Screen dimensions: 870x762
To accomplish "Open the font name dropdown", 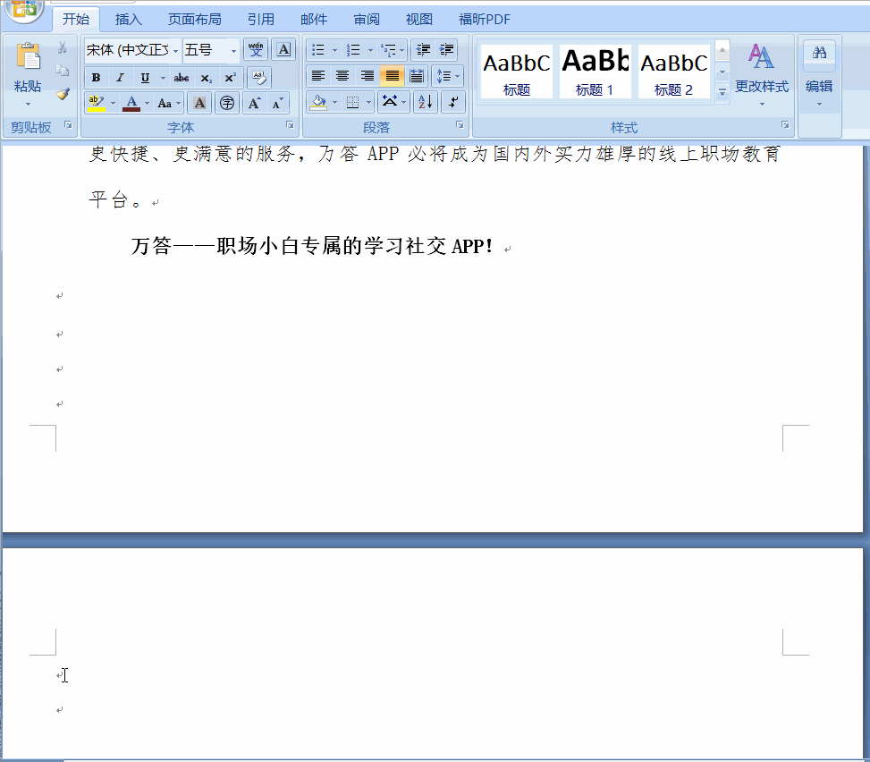I will [175, 50].
